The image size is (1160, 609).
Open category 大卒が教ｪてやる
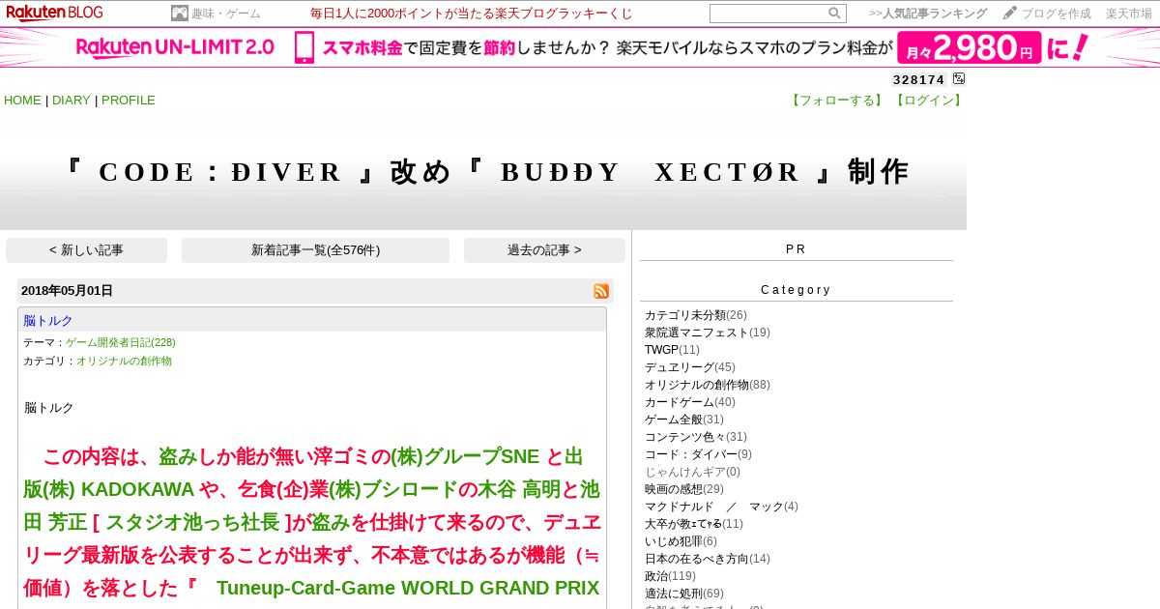(683, 524)
